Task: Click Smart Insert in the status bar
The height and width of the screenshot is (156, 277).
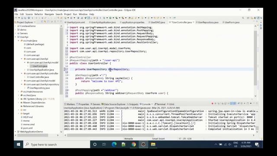Action: (158, 139)
